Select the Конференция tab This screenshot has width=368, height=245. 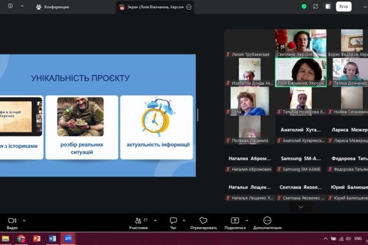point(52,7)
